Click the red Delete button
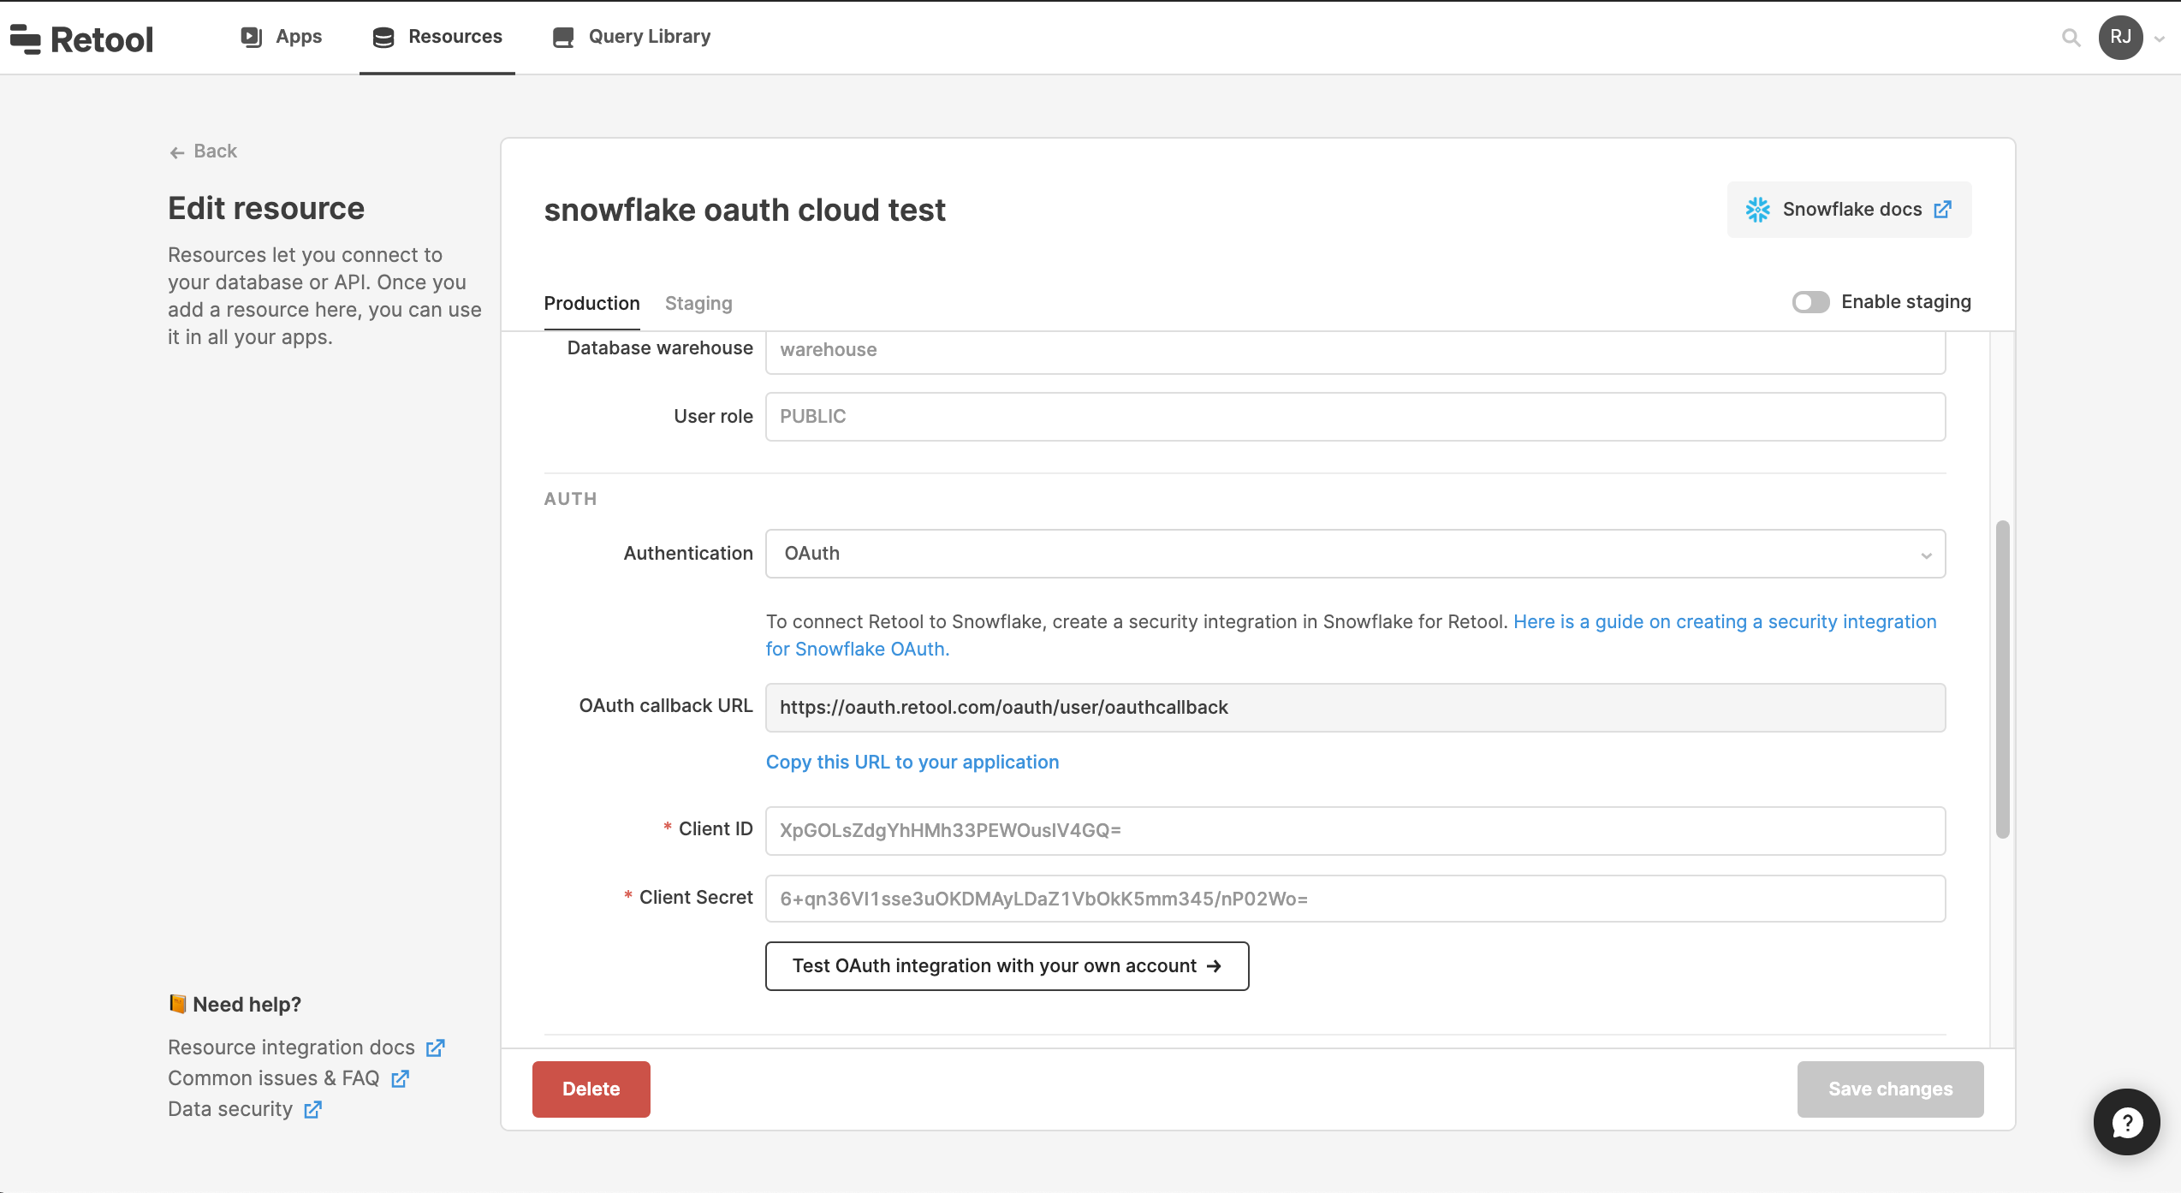This screenshot has height=1193, width=2181. pos(591,1089)
